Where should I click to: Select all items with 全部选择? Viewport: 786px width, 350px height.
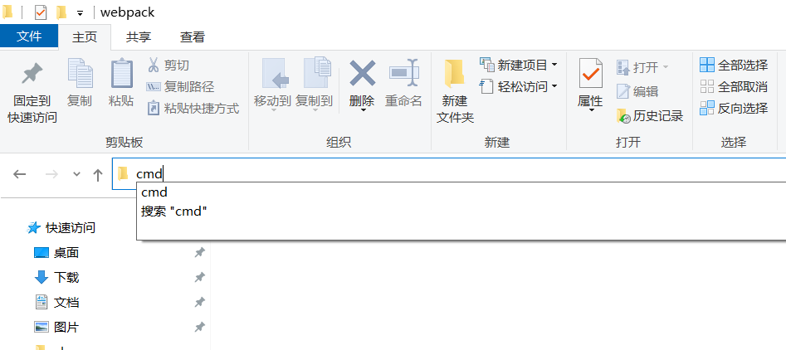click(x=734, y=65)
